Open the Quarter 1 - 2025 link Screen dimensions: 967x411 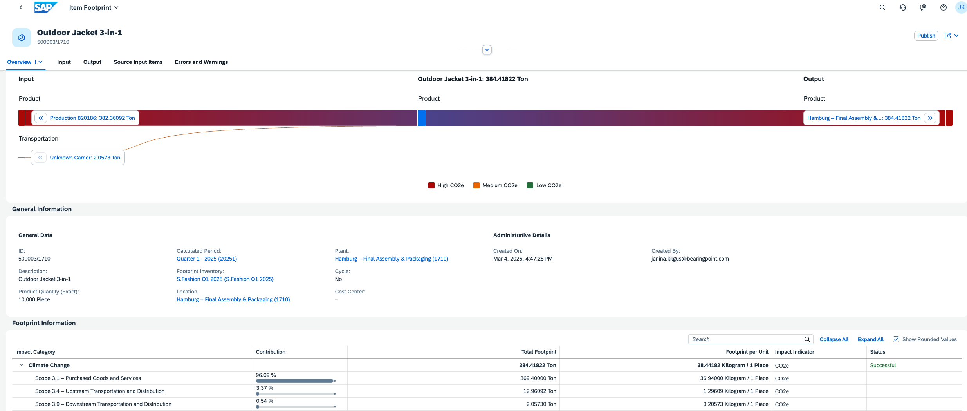point(206,259)
